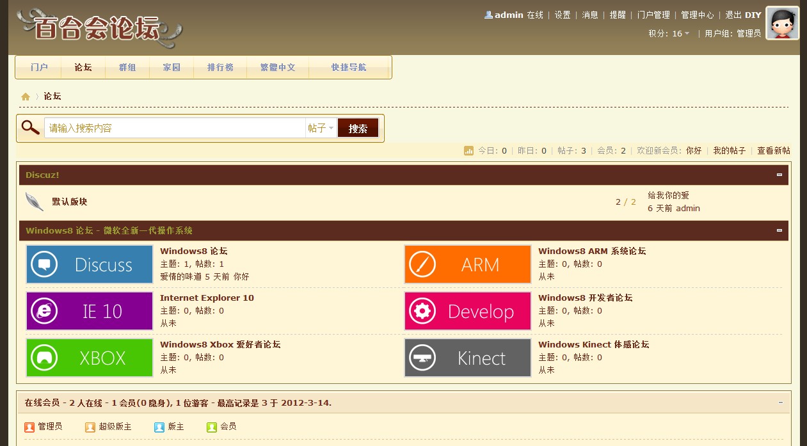Image resolution: width=807 pixels, height=446 pixels.
Task: Open Windows8 ARM 系统论坛 link
Action: 592,251
